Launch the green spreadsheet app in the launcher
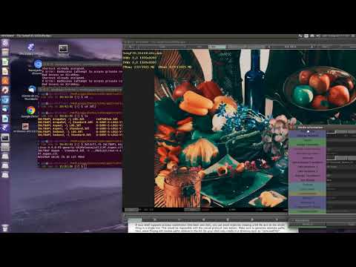 tap(5, 62)
